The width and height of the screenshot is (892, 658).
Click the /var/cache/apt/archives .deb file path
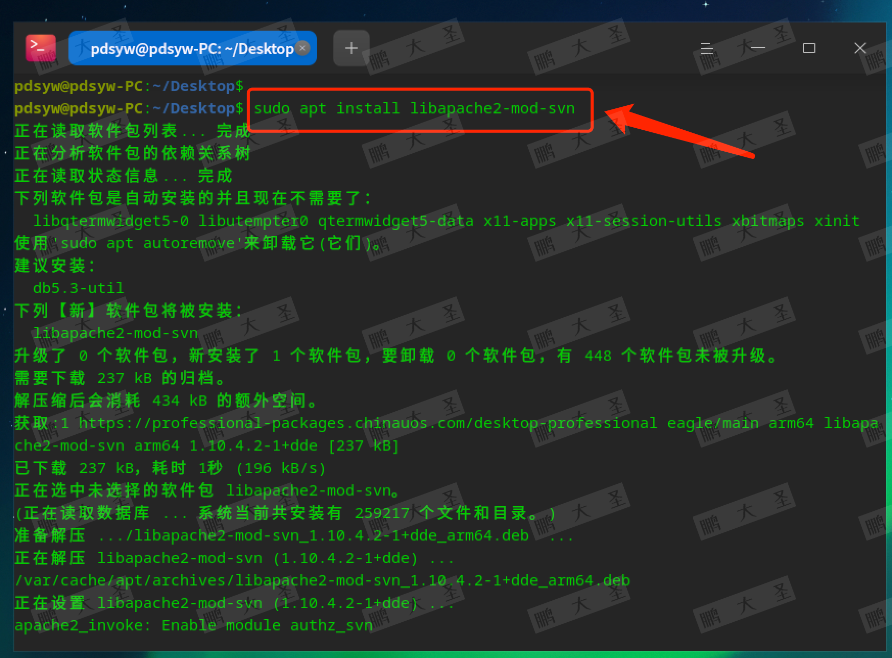(322, 580)
